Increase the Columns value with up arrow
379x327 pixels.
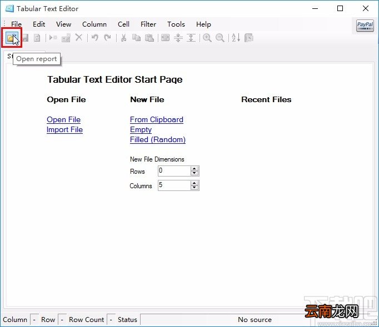click(x=195, y=183)
